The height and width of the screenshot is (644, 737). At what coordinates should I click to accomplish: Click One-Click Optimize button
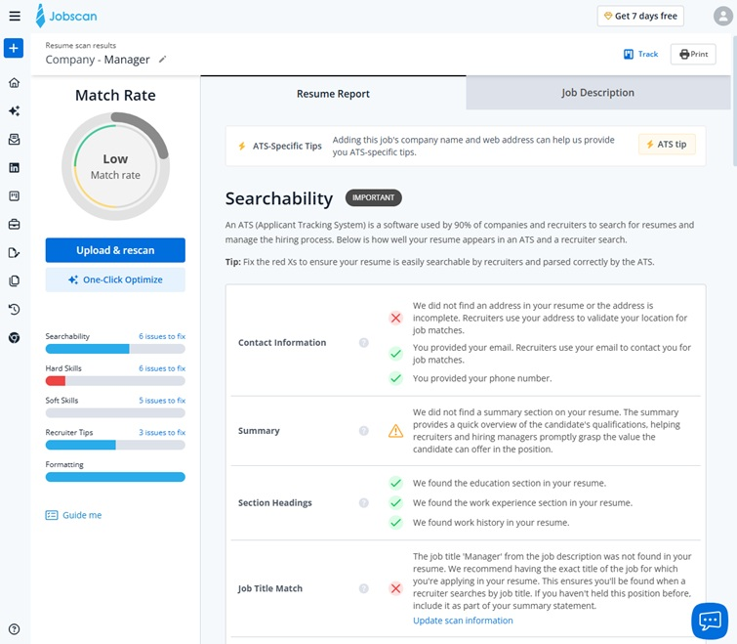tap(115, 279)
